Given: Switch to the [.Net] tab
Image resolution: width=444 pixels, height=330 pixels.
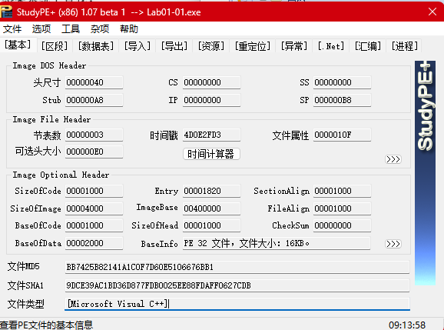Looking at the screenshot, I should pos(331,46).
